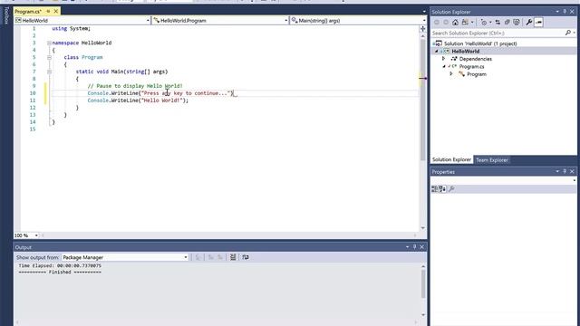Go to Next Message in Output toolbar
Screen dimensions: 580x326
(219, 257)
